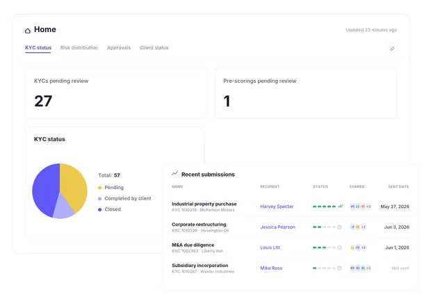Open the Client status tab
Viewport: 431px width, 304px height.
click(154, 47)
